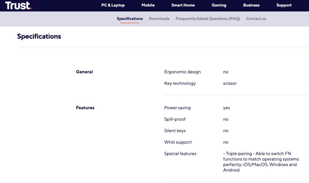The image size is (309, 183).
Task: Click the Power saving label
Action: pos(177,108)
